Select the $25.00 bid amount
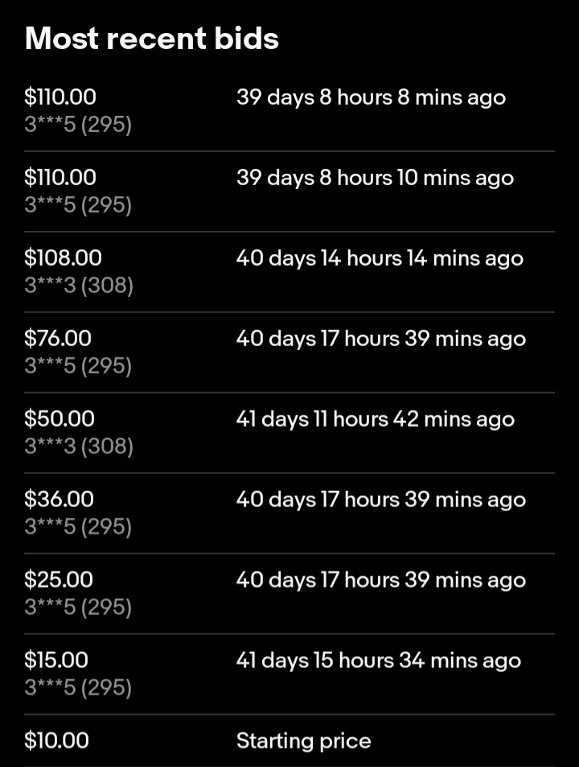The image size is (579, 767). click(59, 579)
